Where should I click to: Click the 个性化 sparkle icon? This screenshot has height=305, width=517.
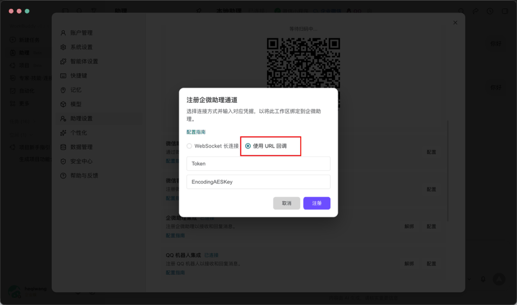(x=63, y=133)
